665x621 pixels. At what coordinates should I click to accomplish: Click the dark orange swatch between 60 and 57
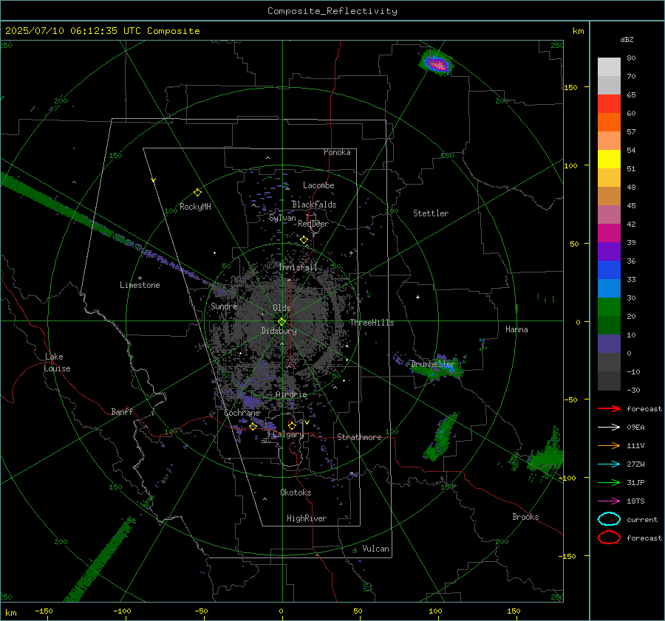[609, 122]
